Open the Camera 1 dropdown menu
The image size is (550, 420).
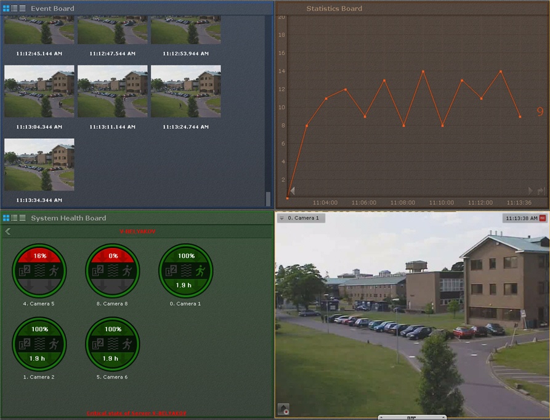(281, 218)
